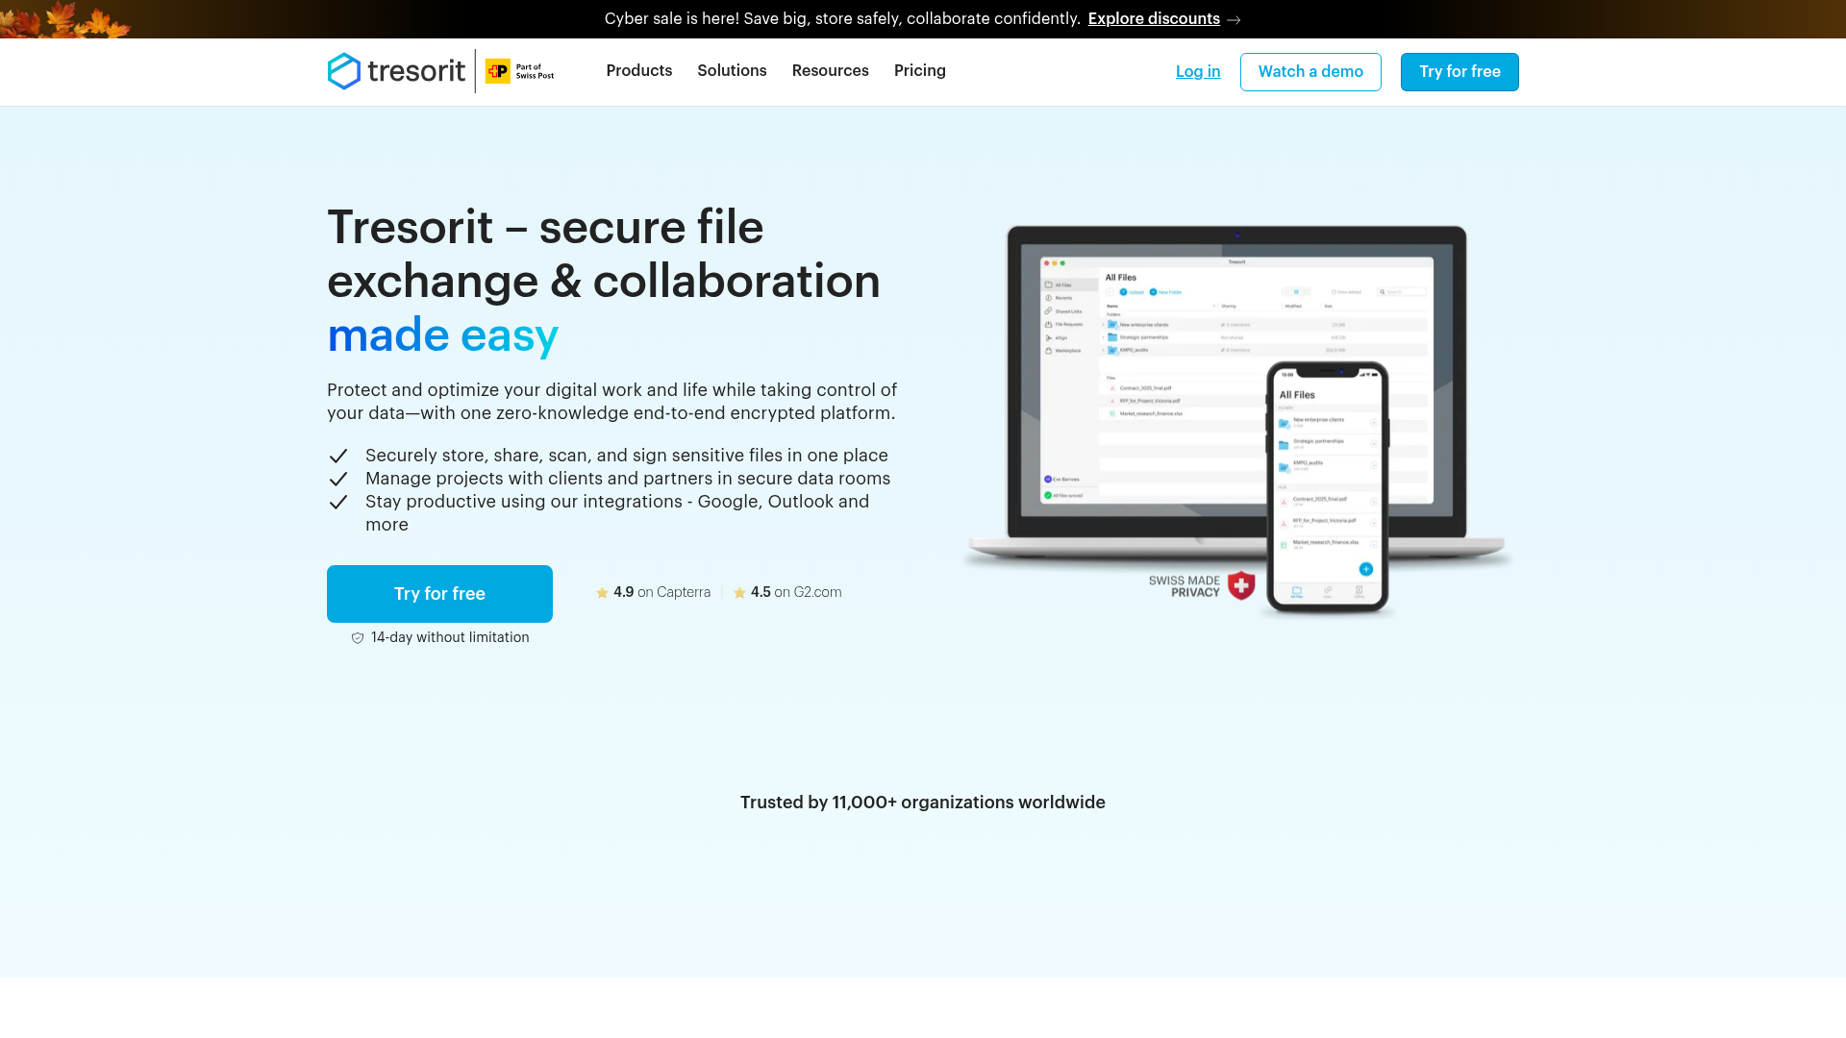The image size is (1846, 1038).
Task: Select Shared Links in the sidebar
Action: tap(1067, 311)
